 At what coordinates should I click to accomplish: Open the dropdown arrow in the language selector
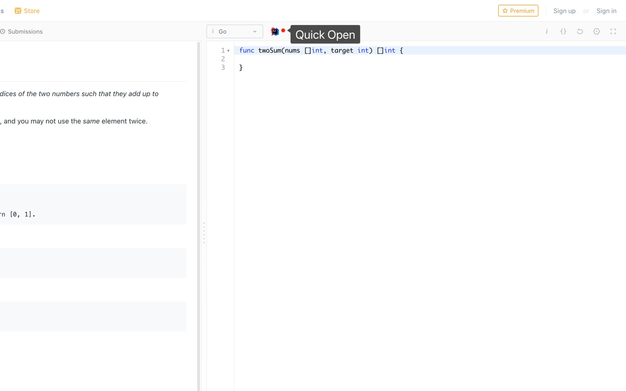point(255,31)
